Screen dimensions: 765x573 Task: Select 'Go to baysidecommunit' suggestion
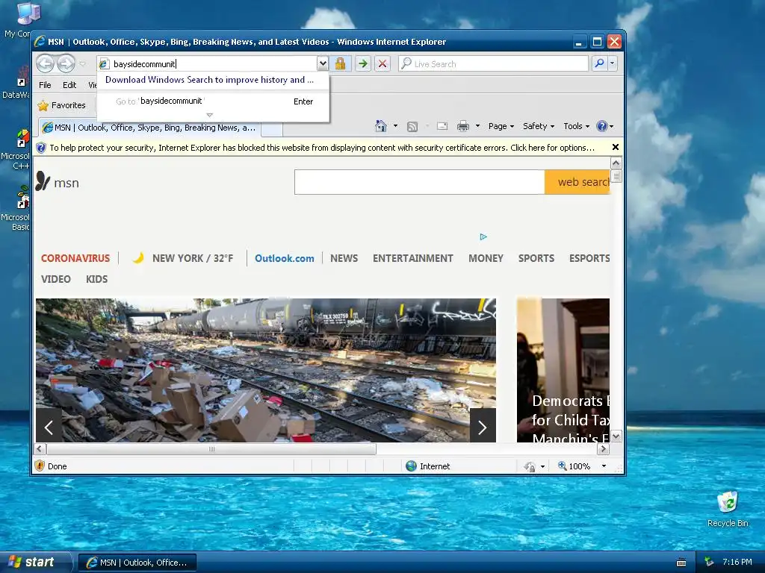click(213, 101)
